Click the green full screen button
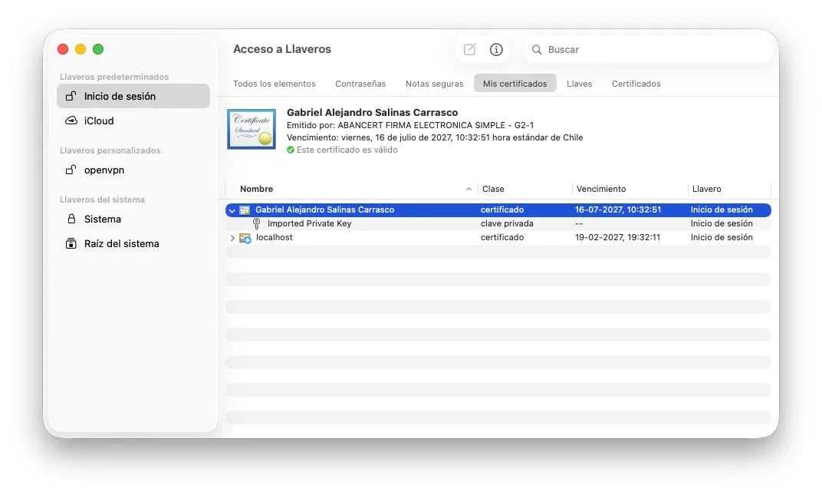Viewport: 822px width, 495px height. pos(98,49)
